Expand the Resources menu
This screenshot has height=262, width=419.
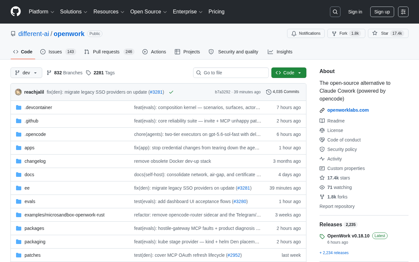tap(109, 12)
